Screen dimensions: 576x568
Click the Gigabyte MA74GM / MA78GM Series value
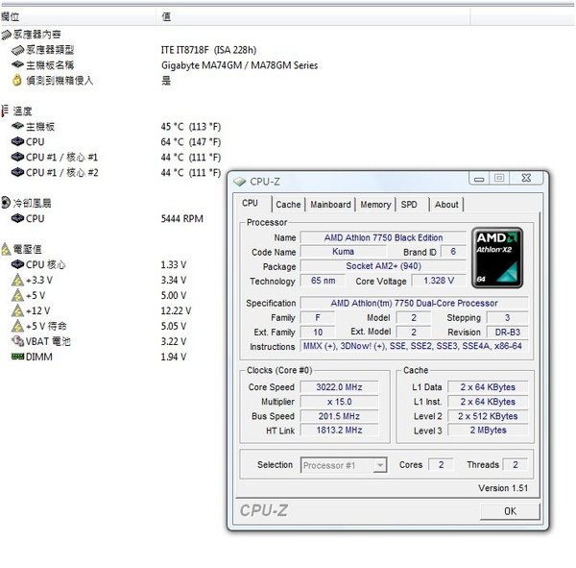tap(239, 65)
